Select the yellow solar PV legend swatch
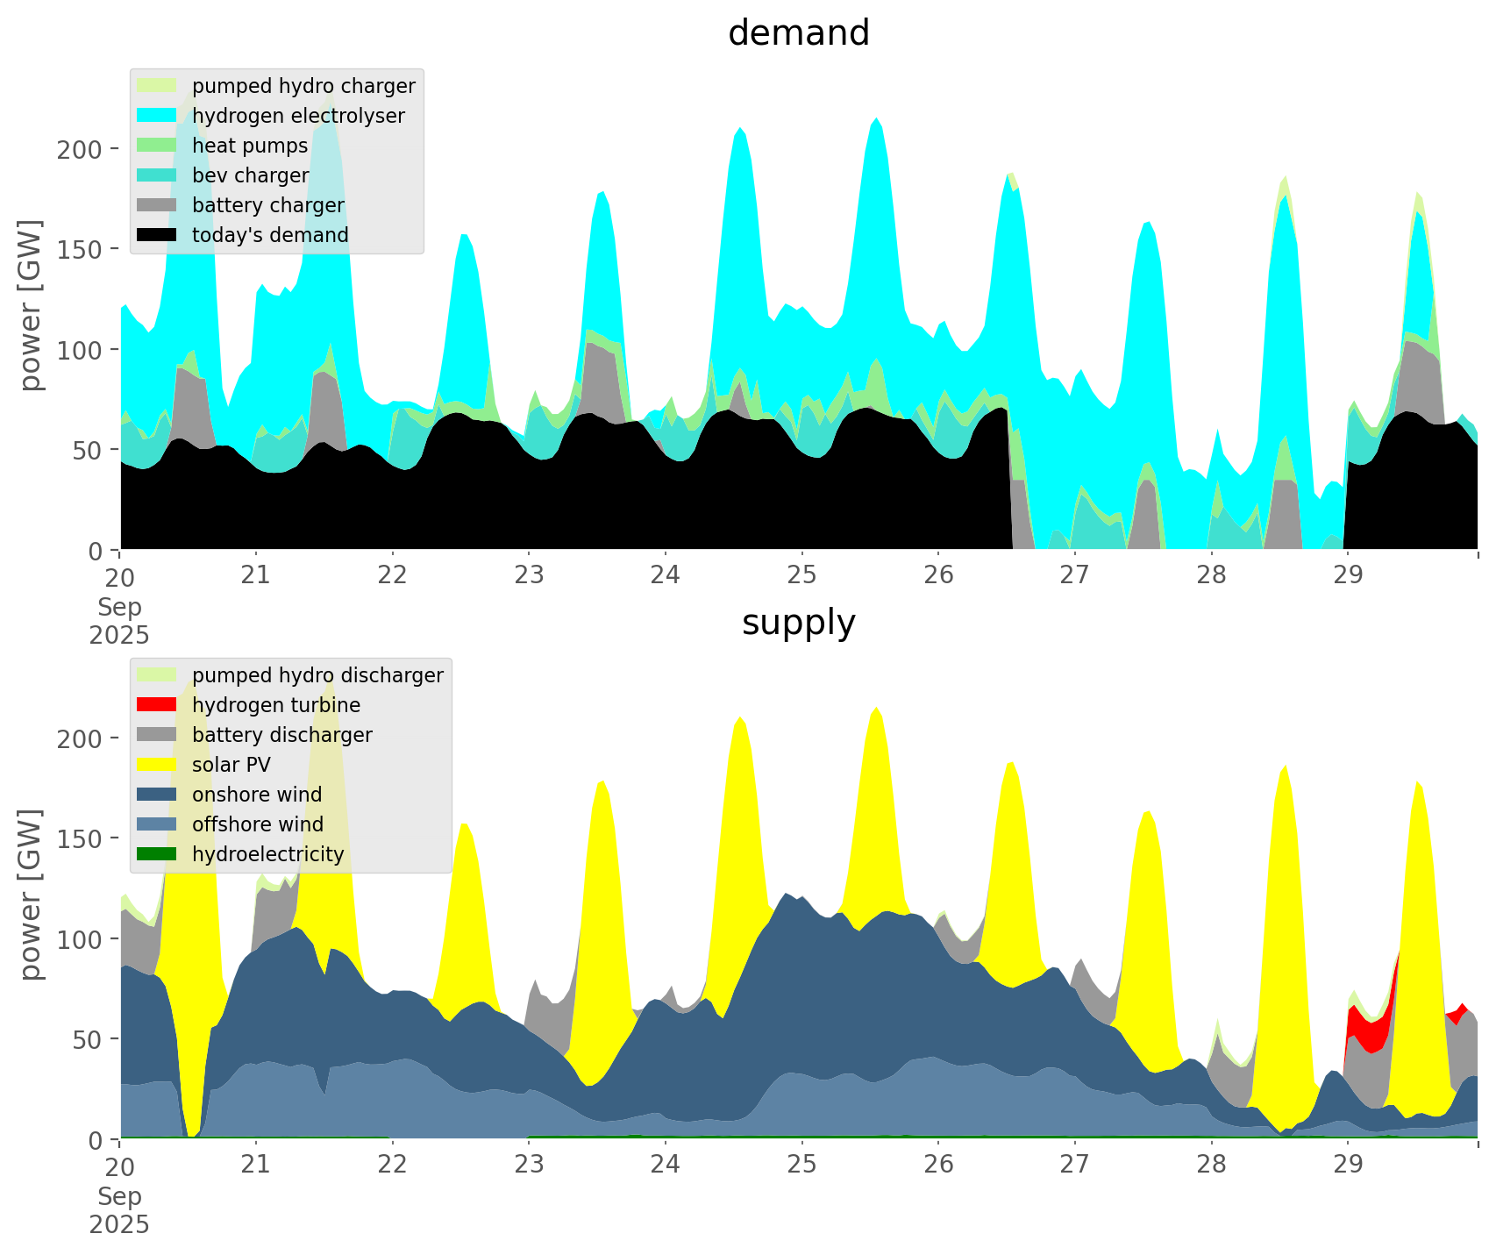Image resolution: width=1496 pixels, height=1255 pixels. coord(158,765)
